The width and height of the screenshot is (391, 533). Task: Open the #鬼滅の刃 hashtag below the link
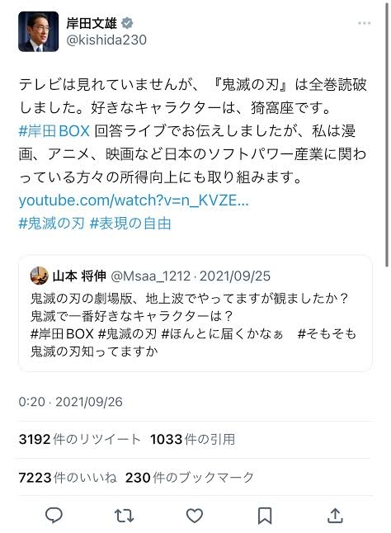tap(51, 224)
